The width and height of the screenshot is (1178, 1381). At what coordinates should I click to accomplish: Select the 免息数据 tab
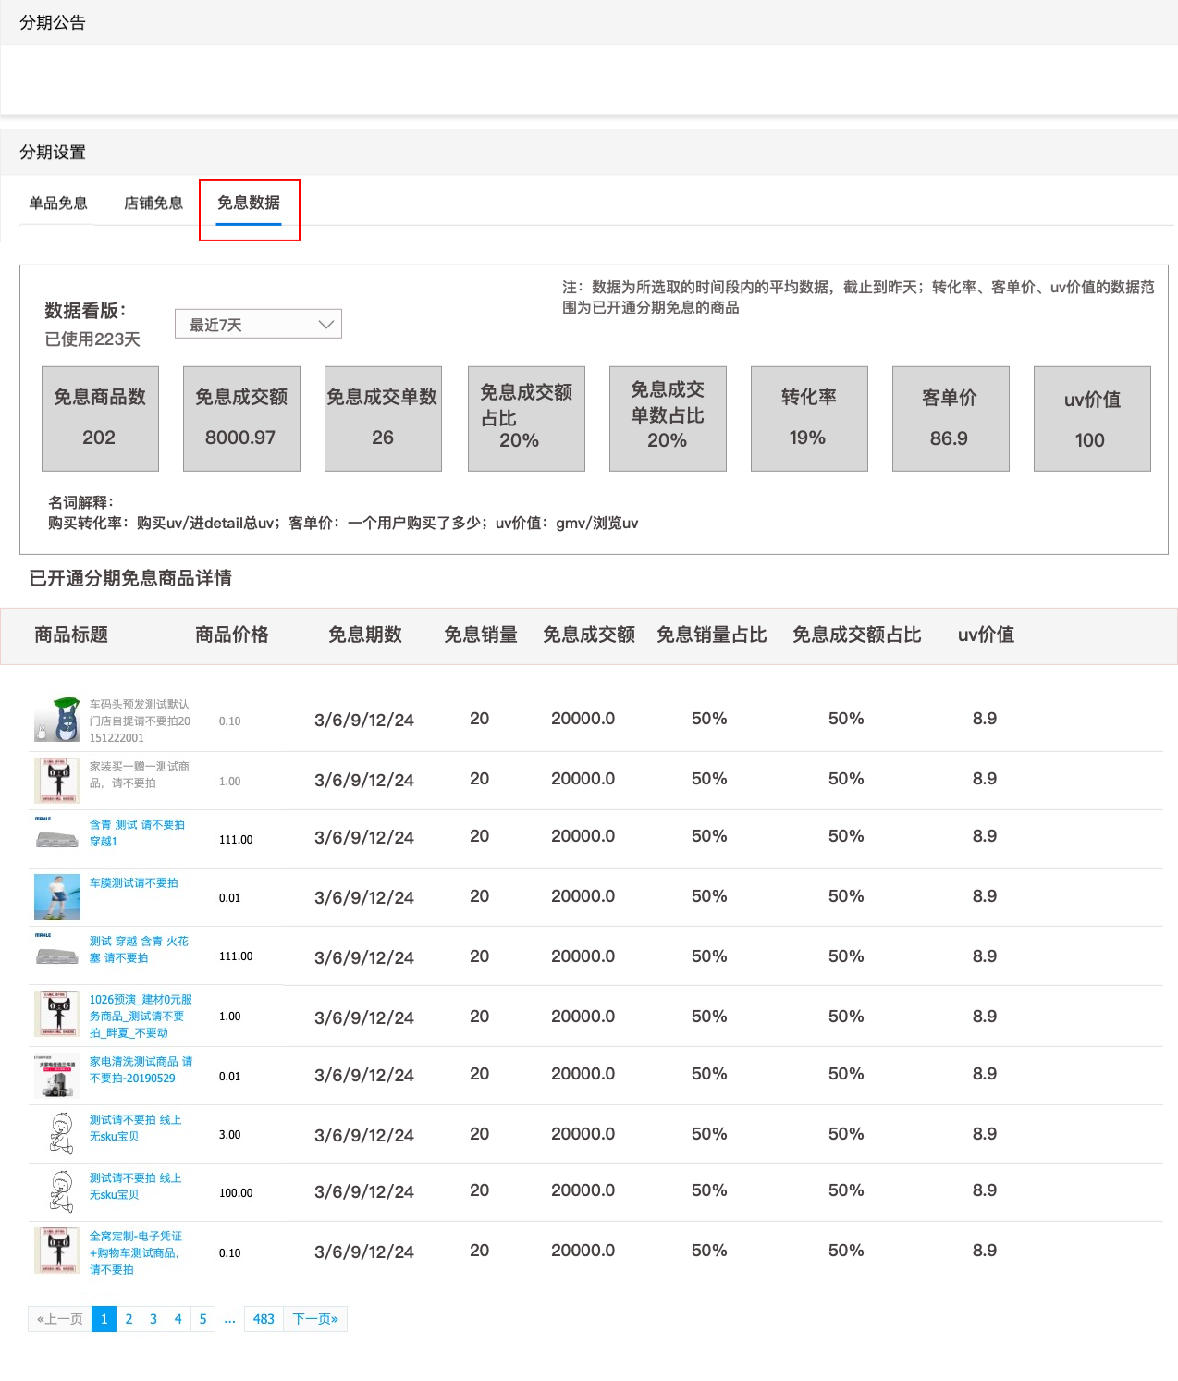click(249, 203)
